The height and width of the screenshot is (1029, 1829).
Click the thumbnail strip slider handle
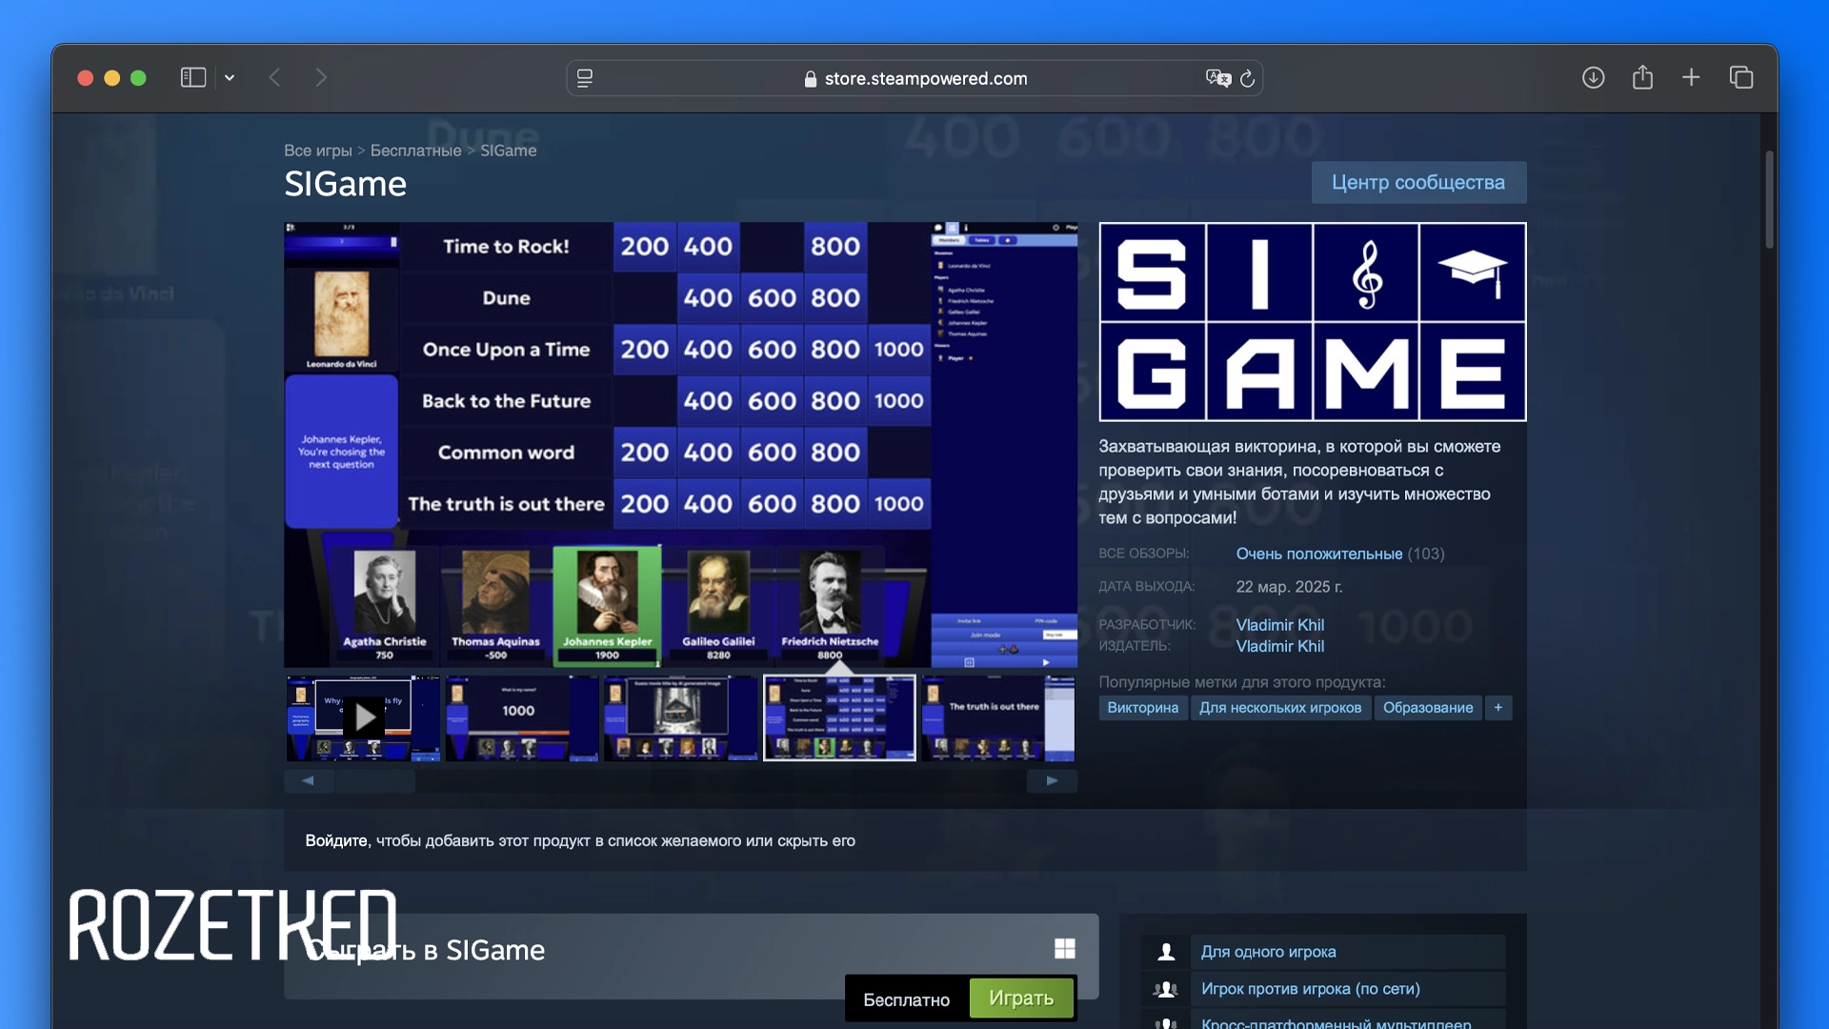click(x=375, y=781)
